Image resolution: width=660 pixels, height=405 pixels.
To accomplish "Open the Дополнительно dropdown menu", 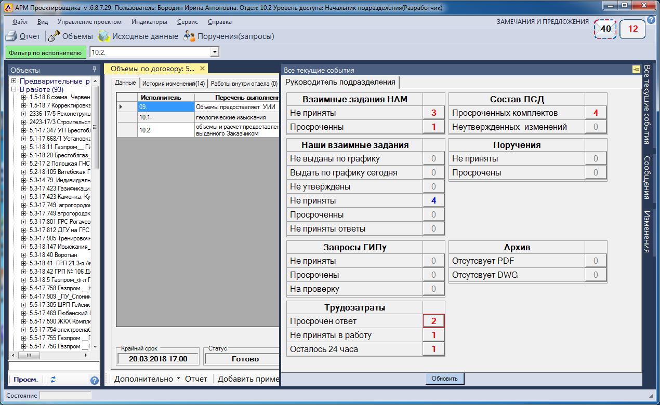I will click(x=147, y=379).
